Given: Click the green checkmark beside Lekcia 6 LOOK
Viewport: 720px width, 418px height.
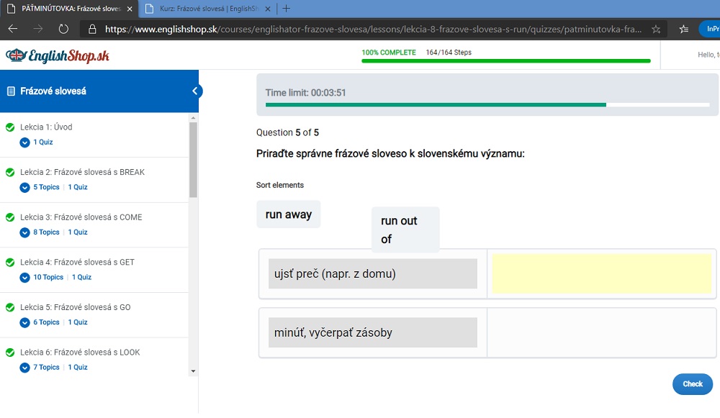Looking at the screenshot, I should tap(10, 353).
